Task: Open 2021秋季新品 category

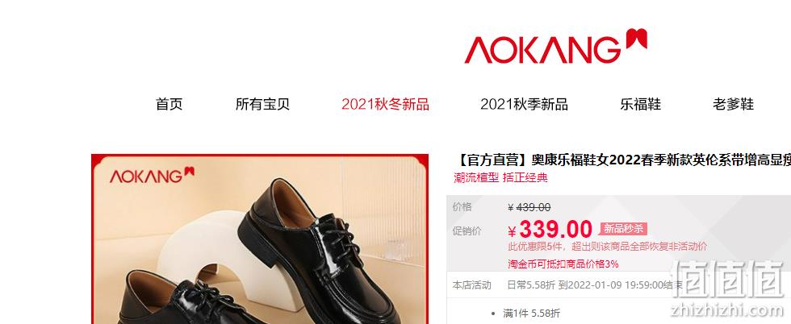Action: [x=524, y=104]
